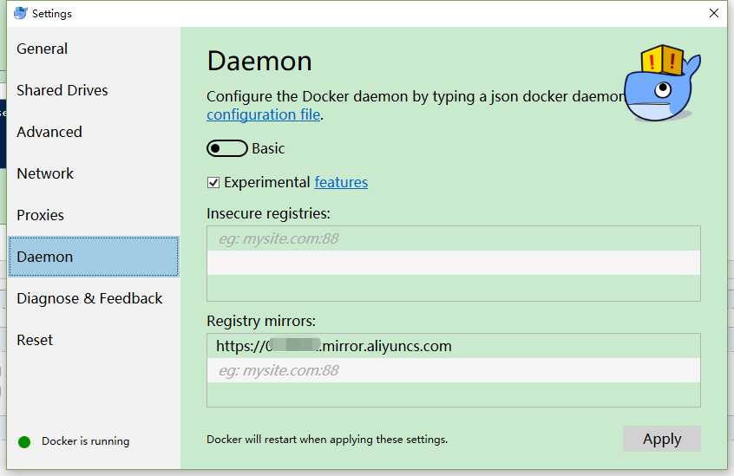Click the 'Registry mirrors:' label

pyautogui.click(x=261, y=321)
